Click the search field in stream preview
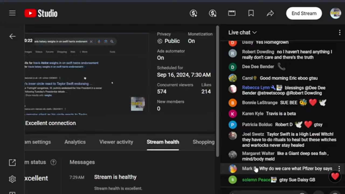The image size is (345, 194). (75, 41)
